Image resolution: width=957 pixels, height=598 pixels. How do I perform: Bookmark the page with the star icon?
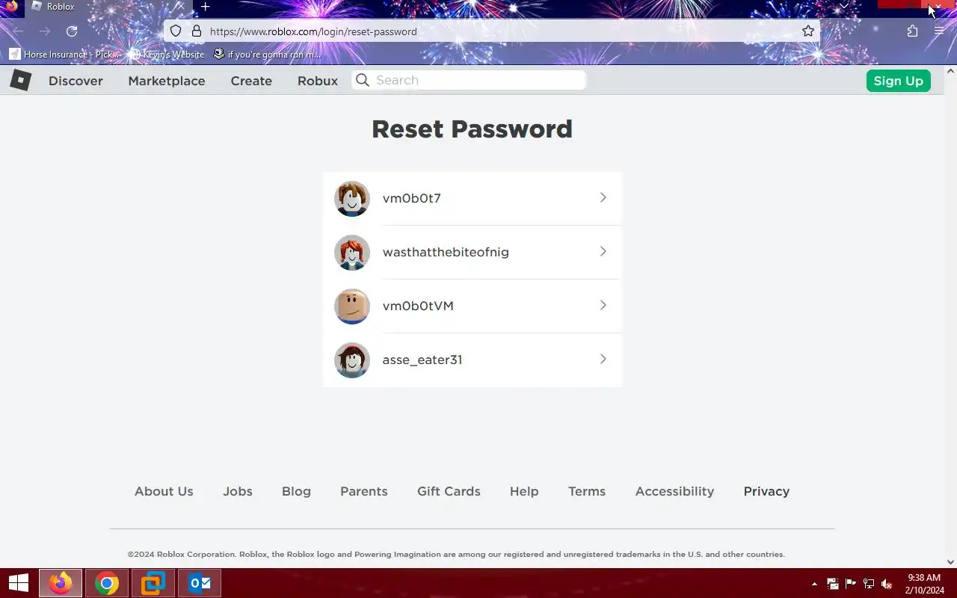(808, 31)
